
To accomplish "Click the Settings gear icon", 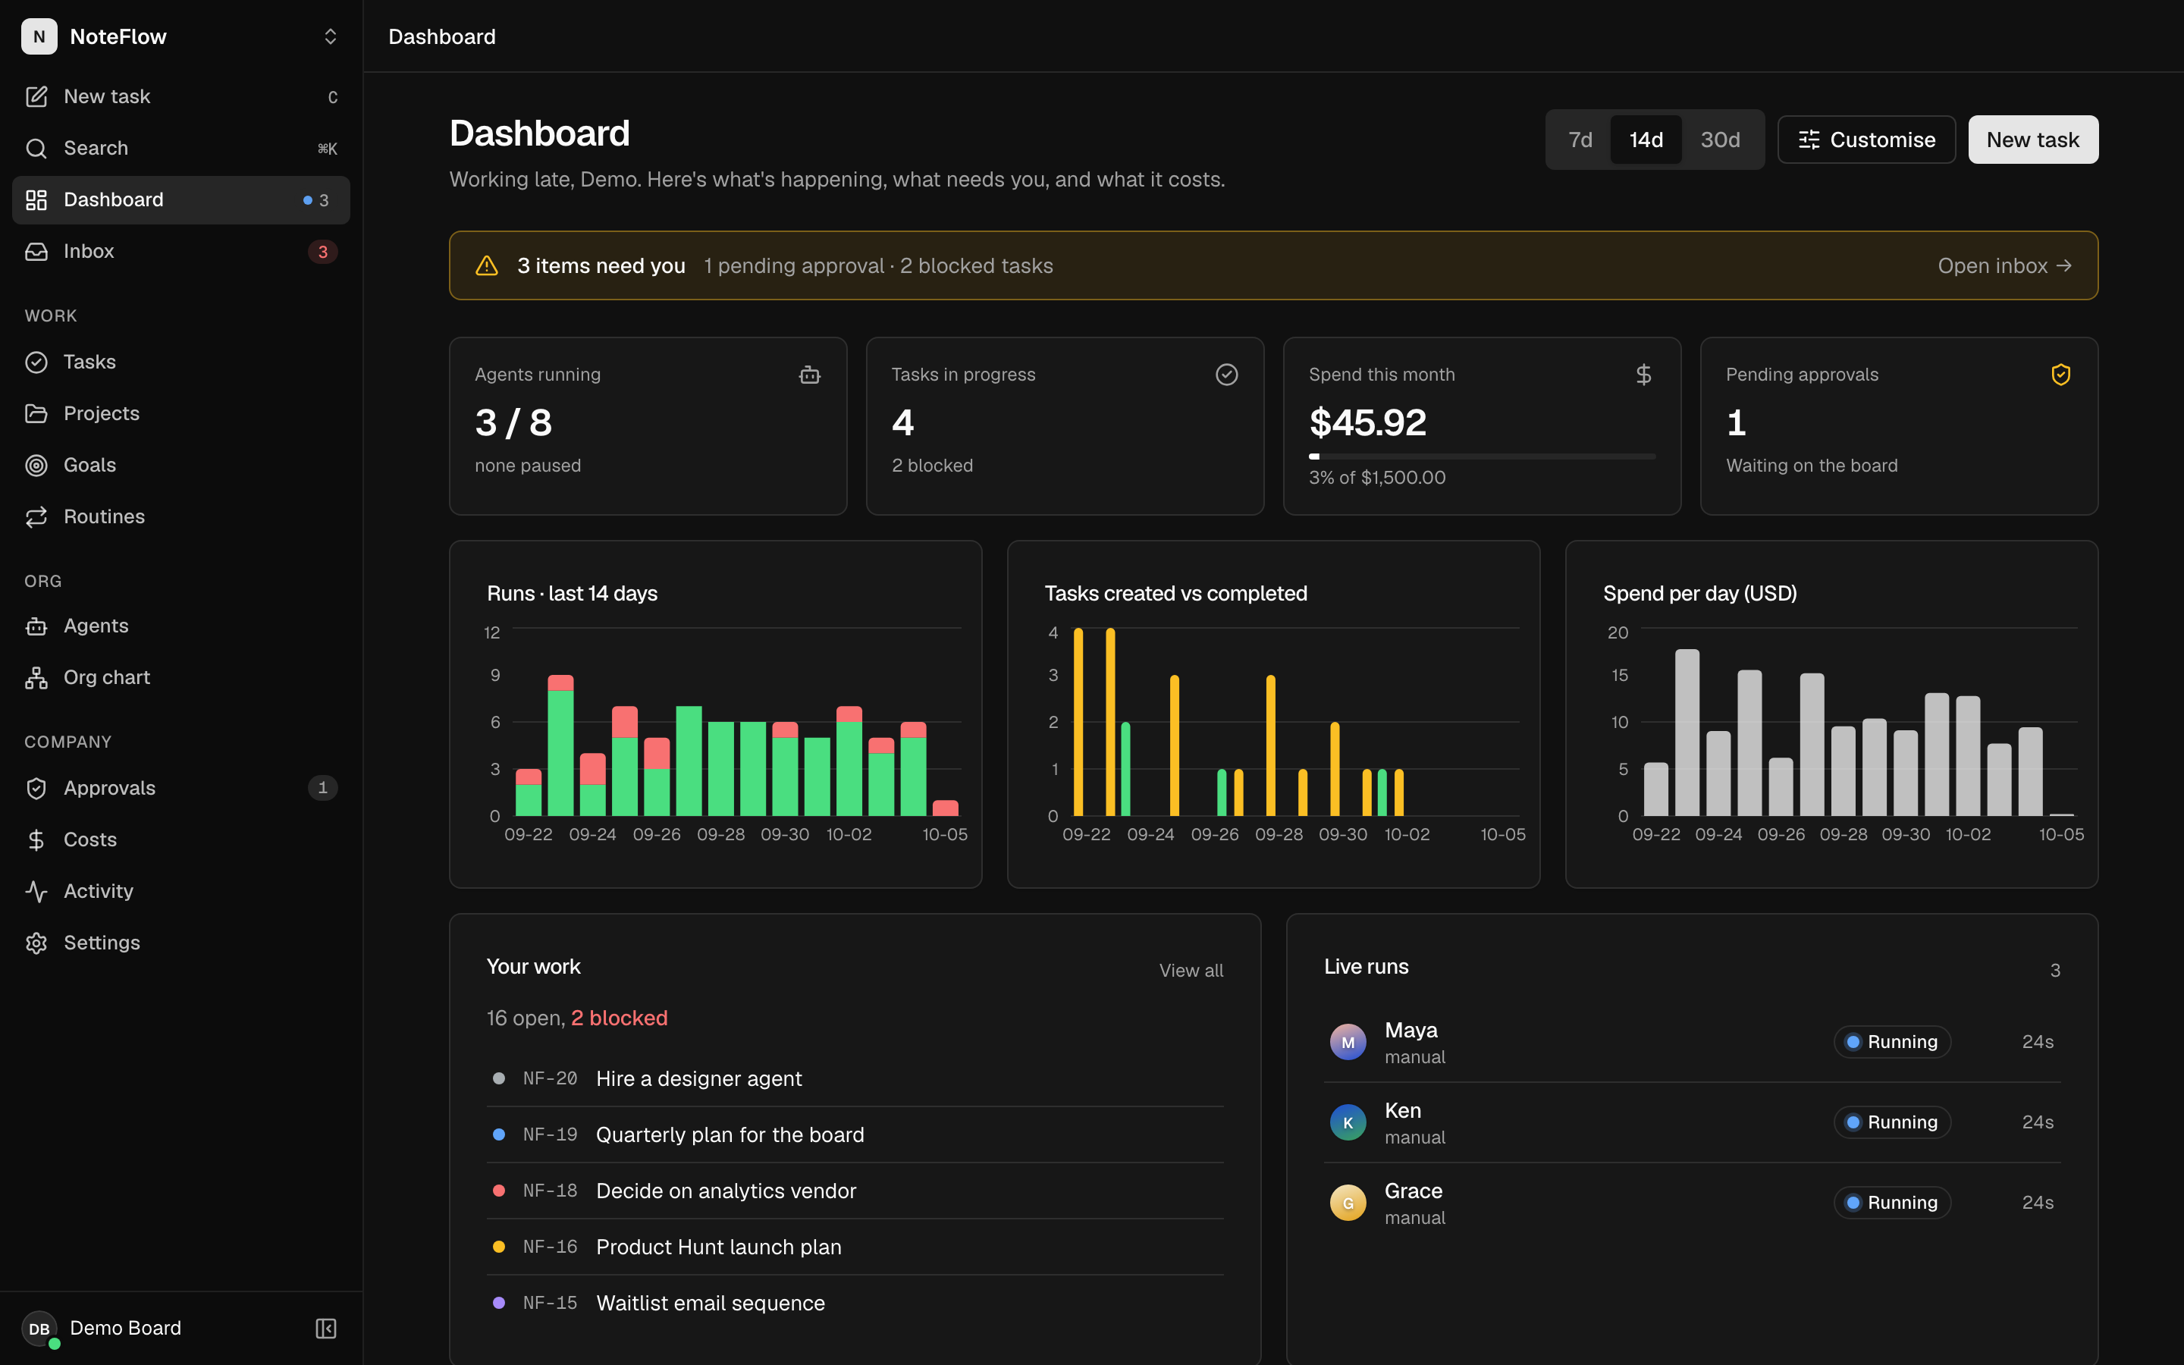I will tap(36, 943).
